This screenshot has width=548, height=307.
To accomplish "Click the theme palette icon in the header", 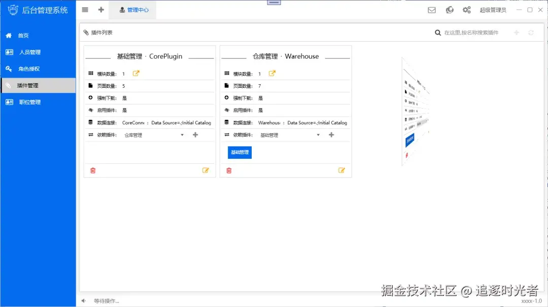I will coord(450,10).
